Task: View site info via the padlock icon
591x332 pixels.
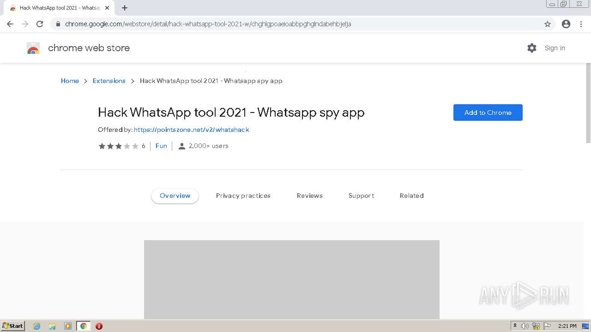Action: tap(58, 24)
